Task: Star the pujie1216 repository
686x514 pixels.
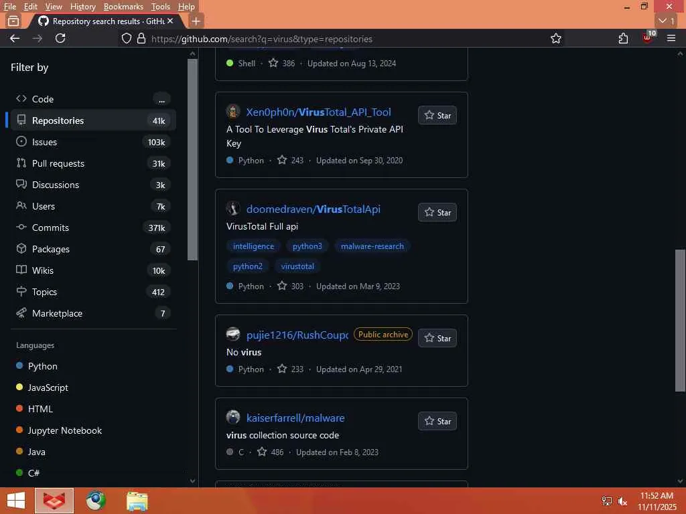Action: (x=437, y=338)
